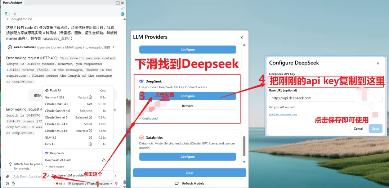Click the executeCode checkmark circle icon
Screen dimensions: 389x188
pos(10,47)
